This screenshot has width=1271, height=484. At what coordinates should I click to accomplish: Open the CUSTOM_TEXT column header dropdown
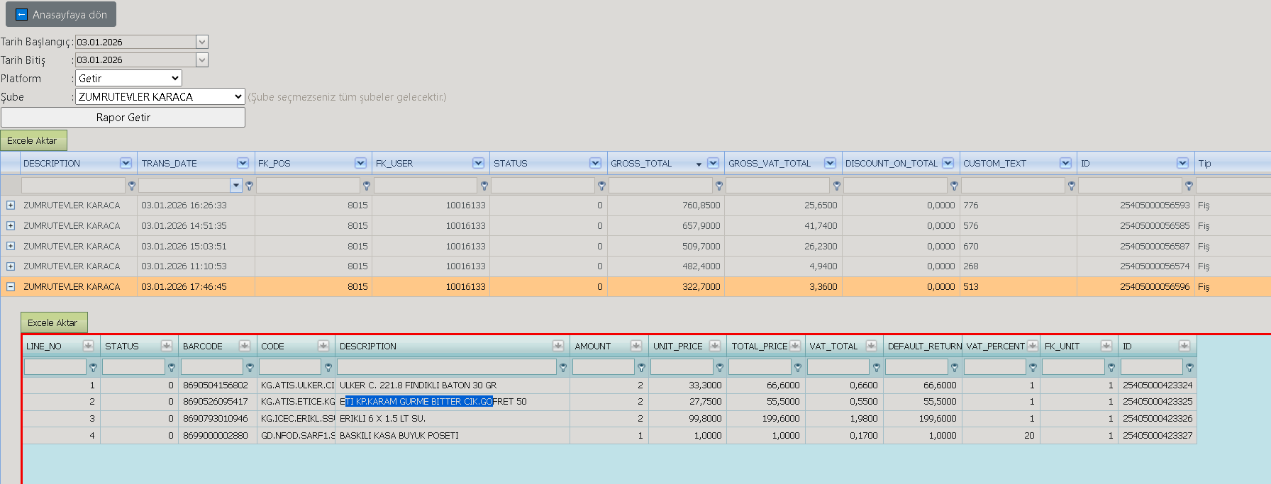point(1065,163)
